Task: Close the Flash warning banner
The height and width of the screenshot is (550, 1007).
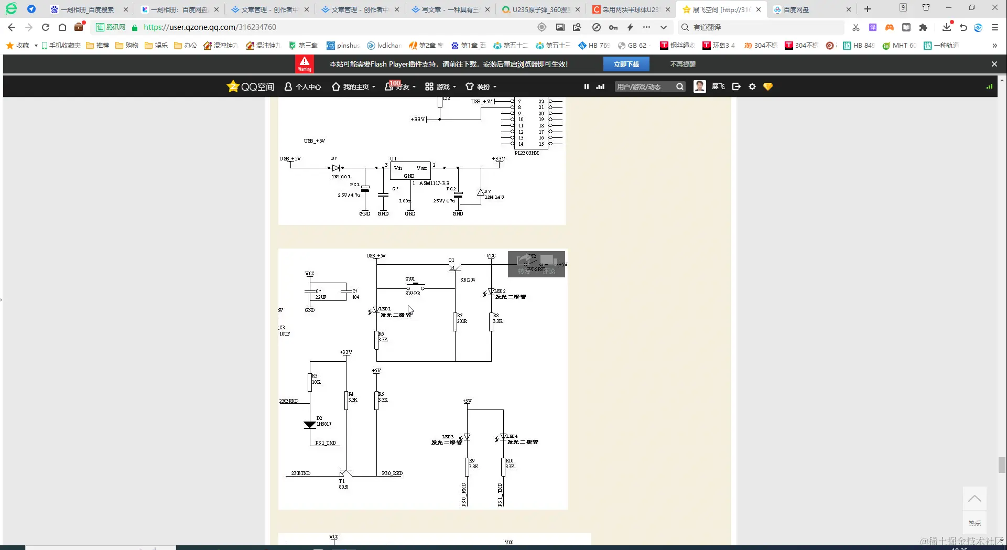Action: click(994, 64)
